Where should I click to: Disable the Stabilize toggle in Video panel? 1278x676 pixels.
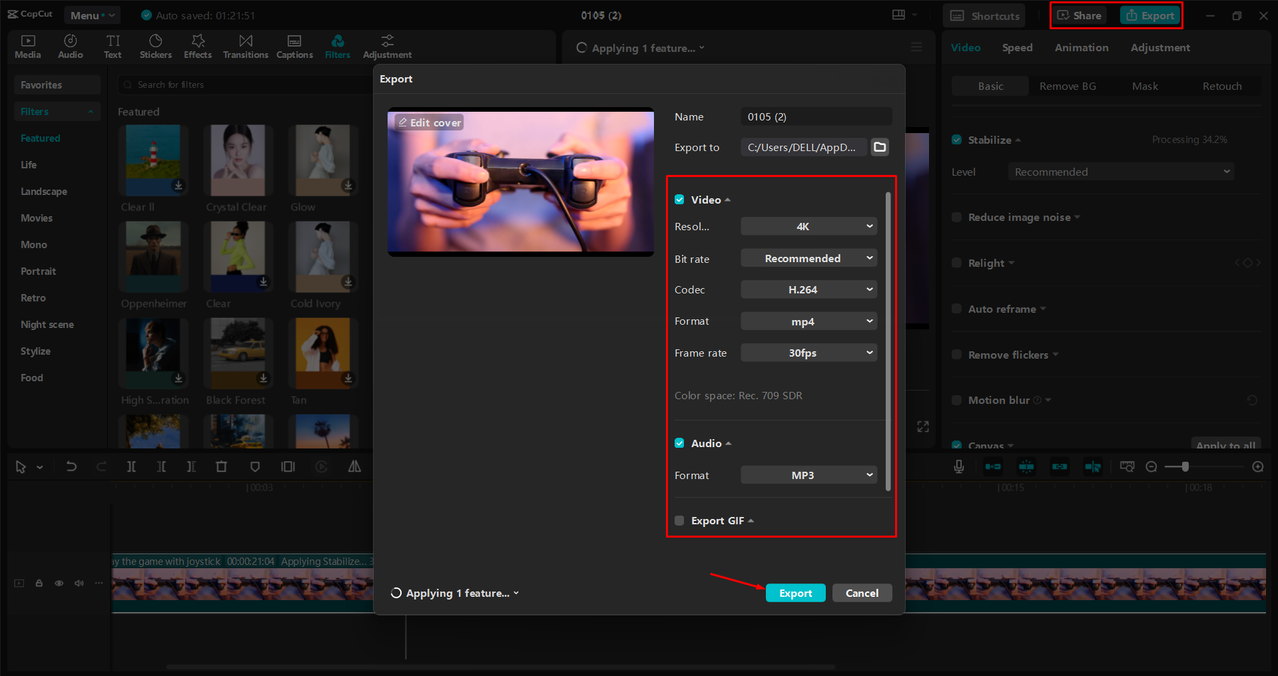click(x=956, y=139)
